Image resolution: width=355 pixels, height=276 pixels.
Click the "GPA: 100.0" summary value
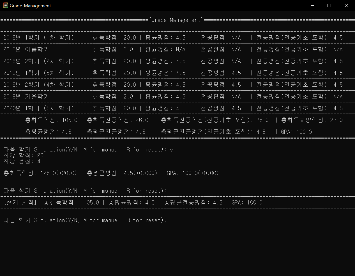coord(296,132)
